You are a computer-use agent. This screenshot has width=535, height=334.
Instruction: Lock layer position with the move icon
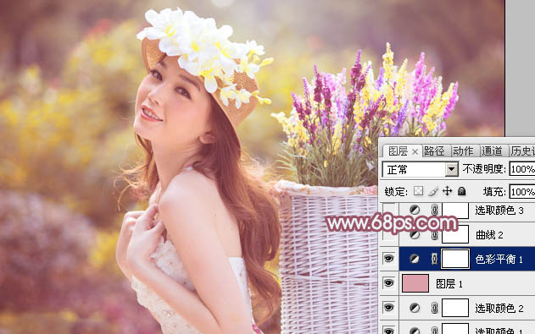click(x=447, y=191)
